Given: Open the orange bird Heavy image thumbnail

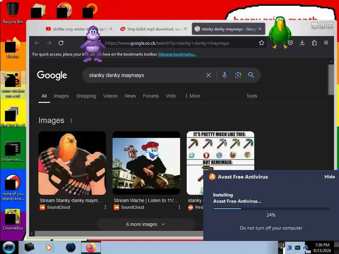Looking at the screenshot, I should 72,163.
